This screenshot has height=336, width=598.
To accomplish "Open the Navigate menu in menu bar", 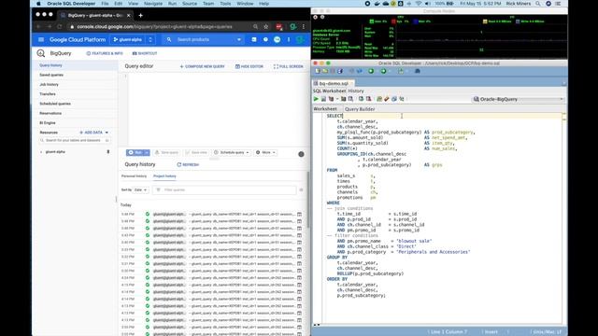I will click(153, 4).
